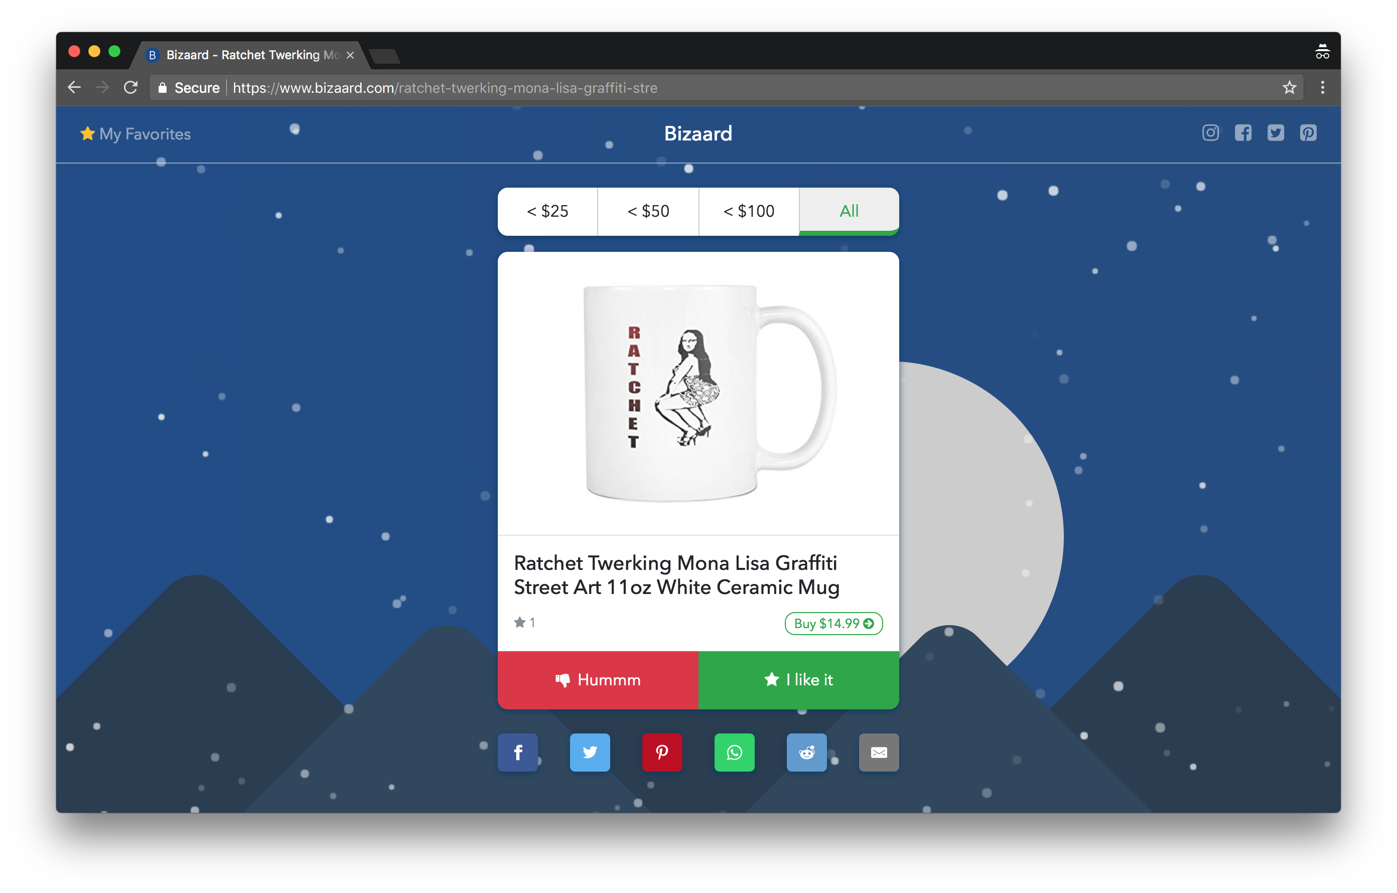This screenshot has width=1397, height=893.
Task: Open Twitter icon in header
Action: coord(1275,133)
